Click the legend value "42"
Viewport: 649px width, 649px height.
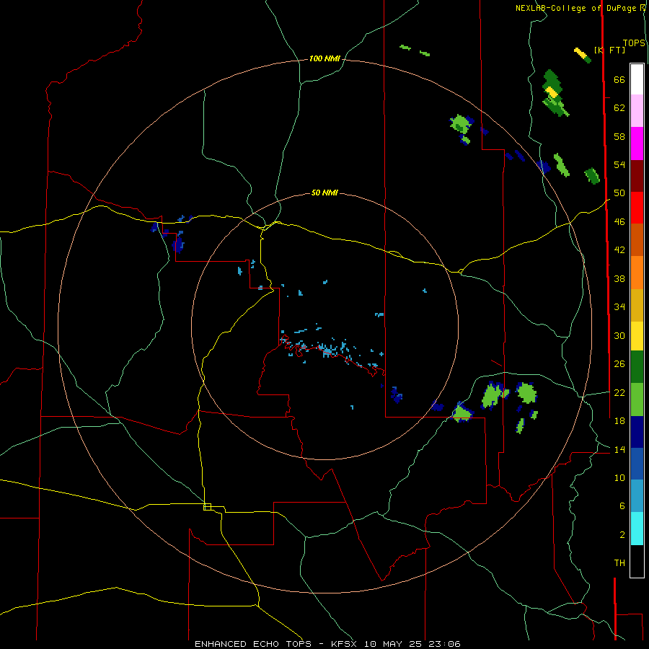tap(619, 250)
